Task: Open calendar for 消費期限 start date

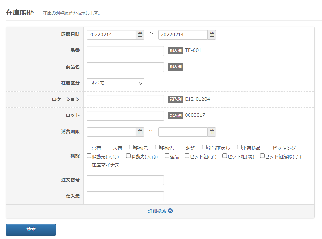Action: pos(140,132)
